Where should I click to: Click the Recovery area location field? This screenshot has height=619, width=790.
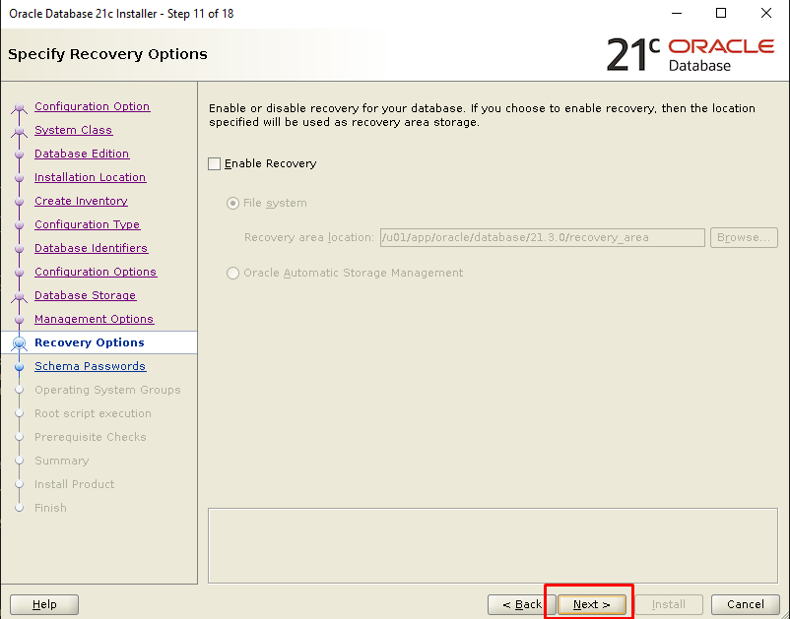(542, 237)
